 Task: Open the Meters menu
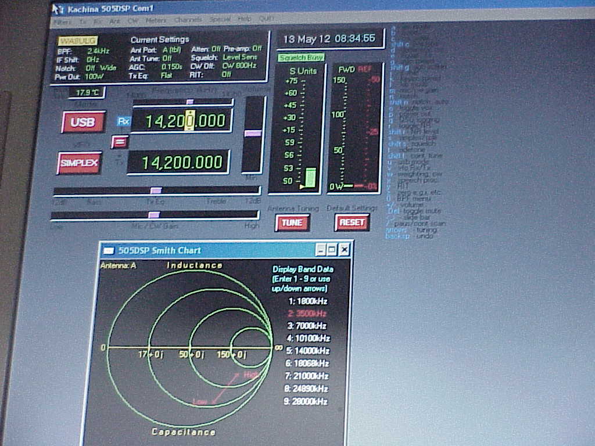point(156,20)
